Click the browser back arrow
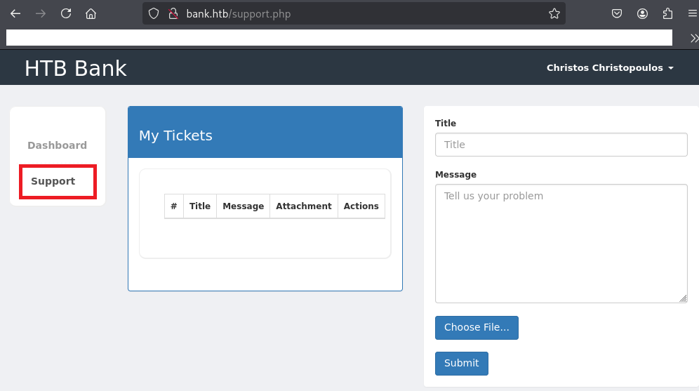The height and width of the screenshot is (391, 699). point(15,13)
